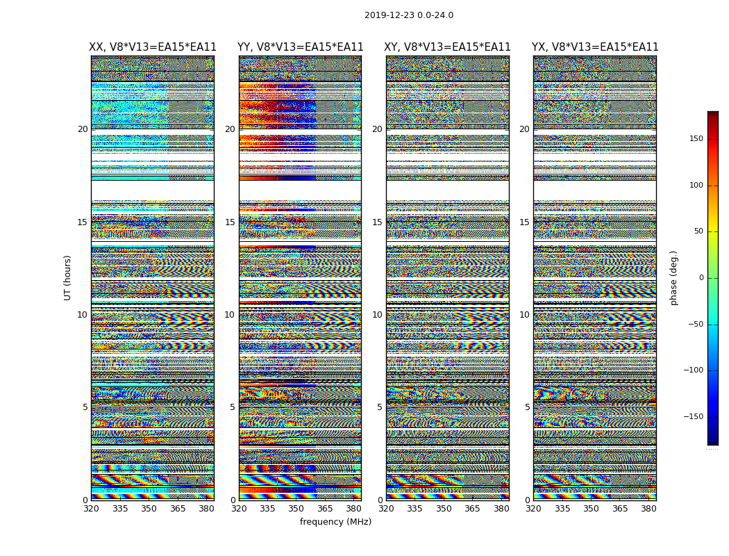
Task: Click the "phase (deg.)" colorbar label
Action: (x=674, y=278)
